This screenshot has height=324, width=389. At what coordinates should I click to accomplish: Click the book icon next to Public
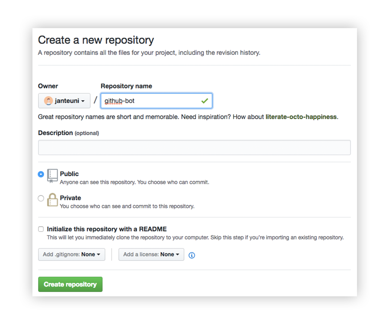(51, 176)
